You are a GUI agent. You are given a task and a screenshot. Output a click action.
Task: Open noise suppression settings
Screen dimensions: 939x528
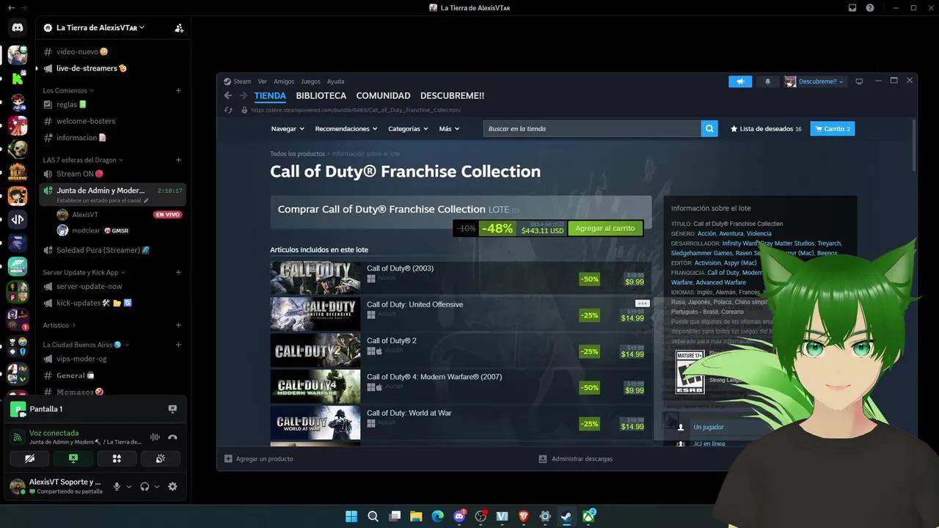(x=155, y=437)
